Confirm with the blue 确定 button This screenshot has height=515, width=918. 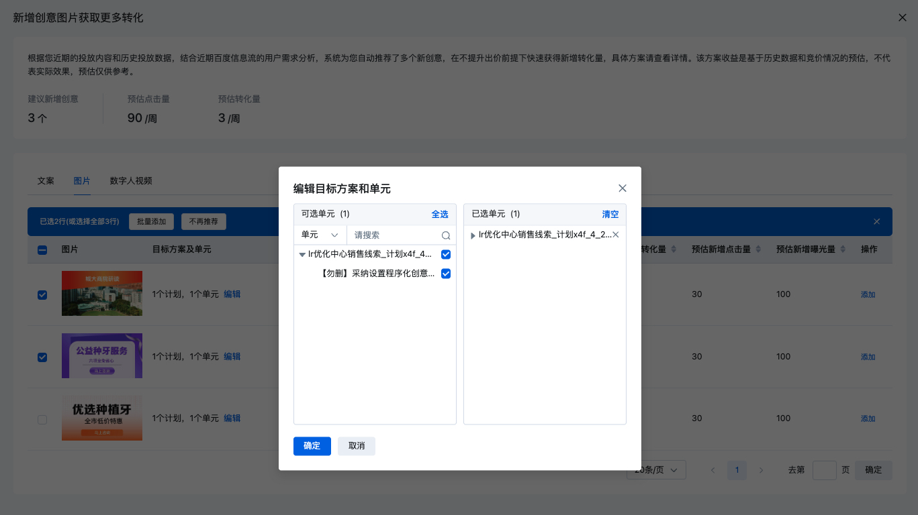tap(312, 446)
